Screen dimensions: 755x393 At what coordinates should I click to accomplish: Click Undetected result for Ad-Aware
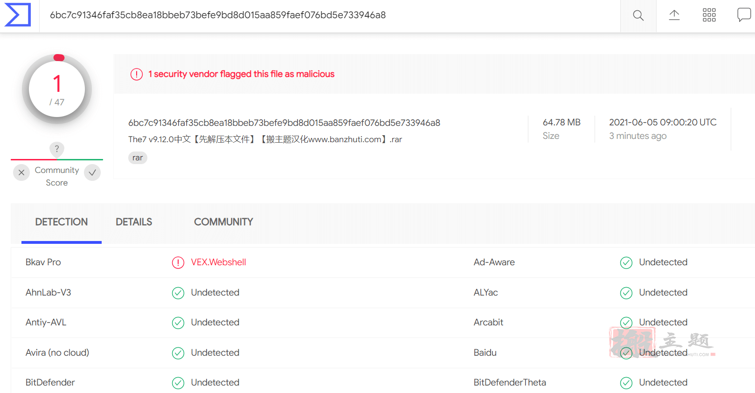click(663, 262)
